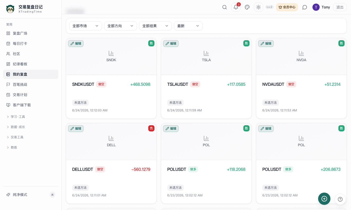Screen dimensions: 351x210
Task: Select 我的复盘 sidebar item
Action: point(31,74)
